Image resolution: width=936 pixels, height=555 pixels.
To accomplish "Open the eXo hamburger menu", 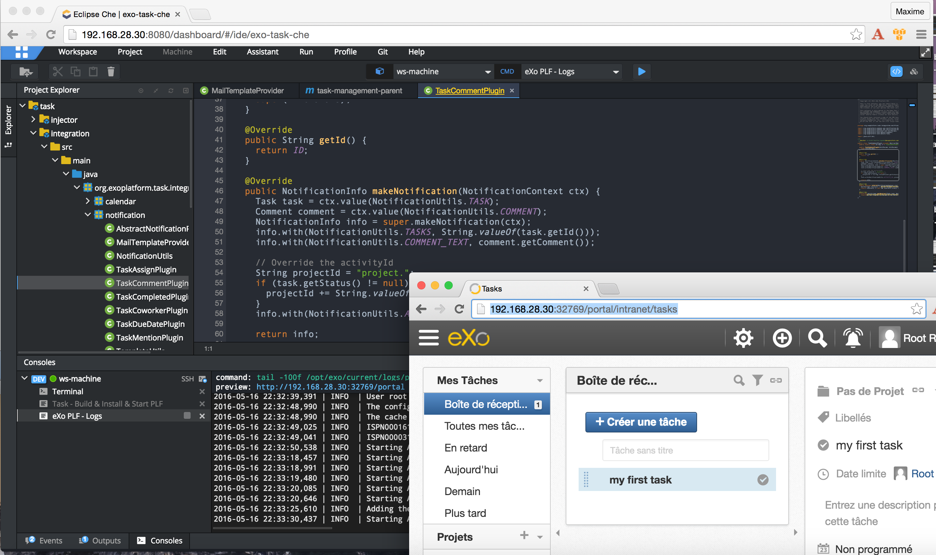I will pyautogui.click(x=429, y=338).
